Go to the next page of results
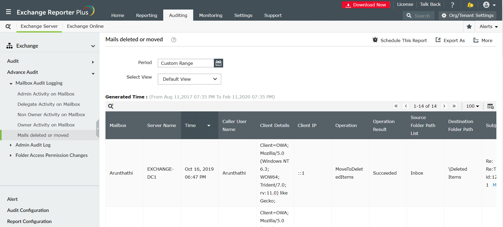503x227 pixels. 444,106
